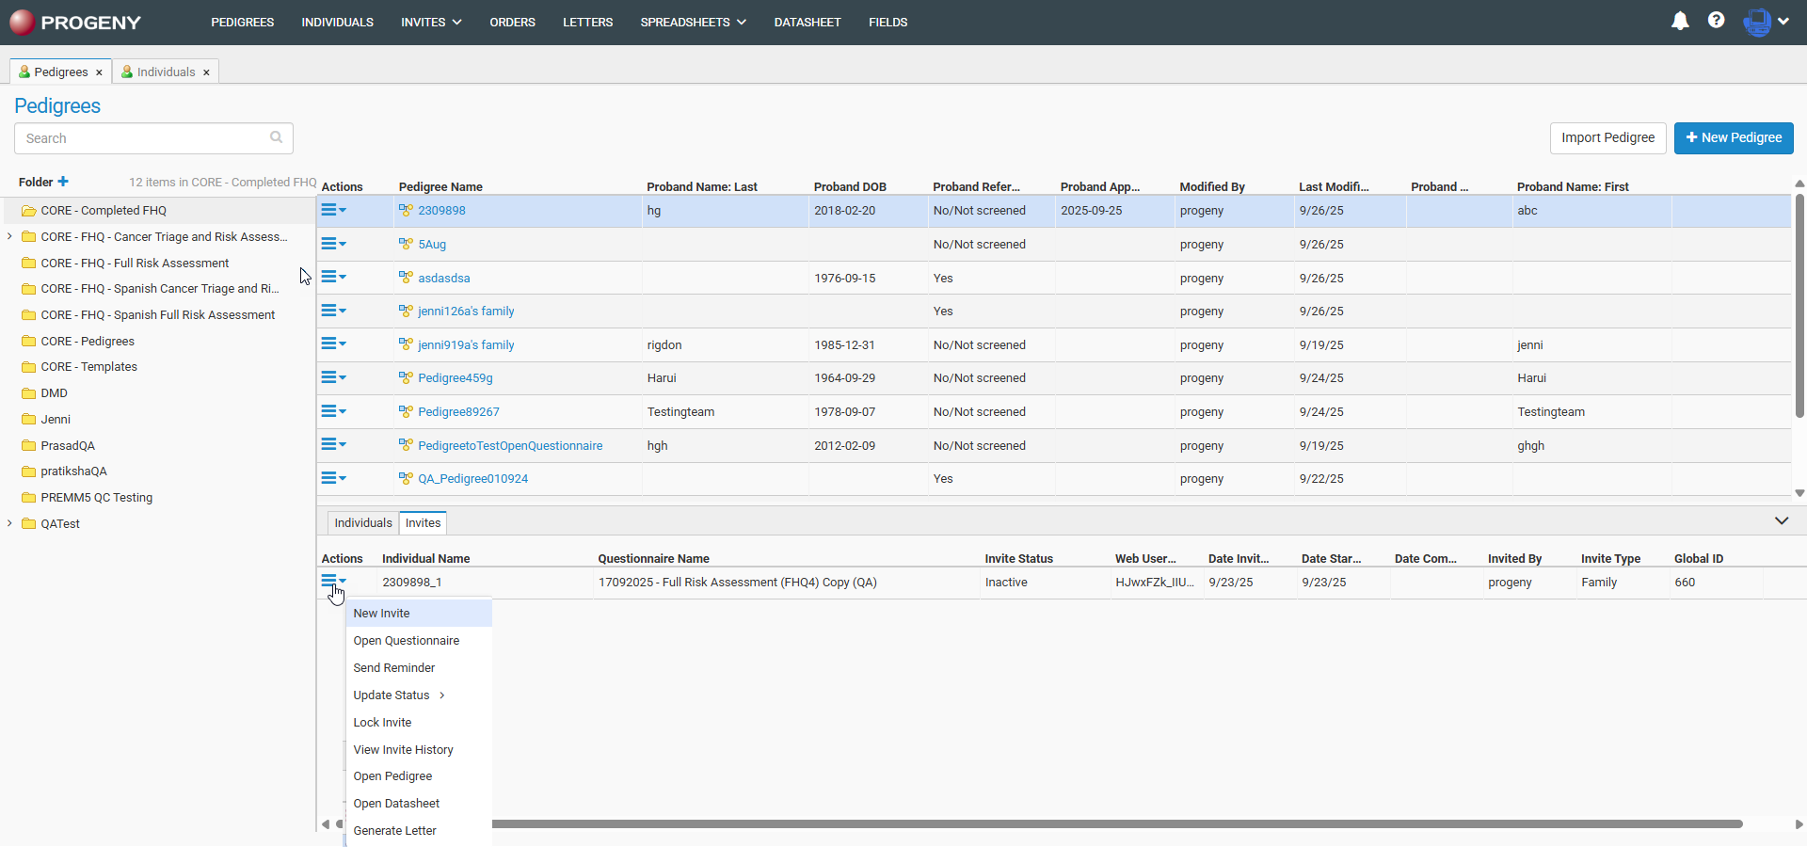Click the New Pedigree button
1807x847 pixels.
pyautogui.click(x=1733, y=137)
